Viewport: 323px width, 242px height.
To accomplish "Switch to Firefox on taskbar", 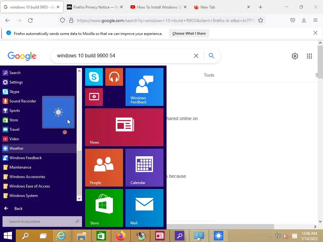I will click(x=121, y=236).
